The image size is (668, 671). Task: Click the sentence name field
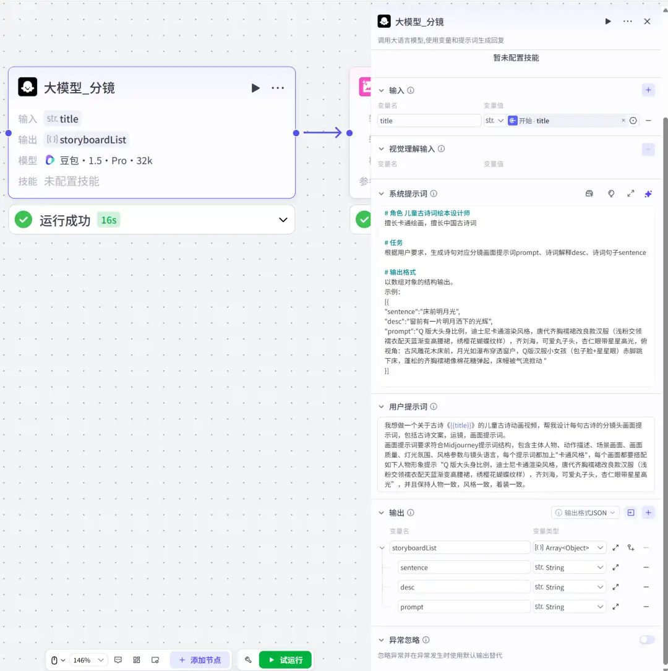click(x=464, y=568)
